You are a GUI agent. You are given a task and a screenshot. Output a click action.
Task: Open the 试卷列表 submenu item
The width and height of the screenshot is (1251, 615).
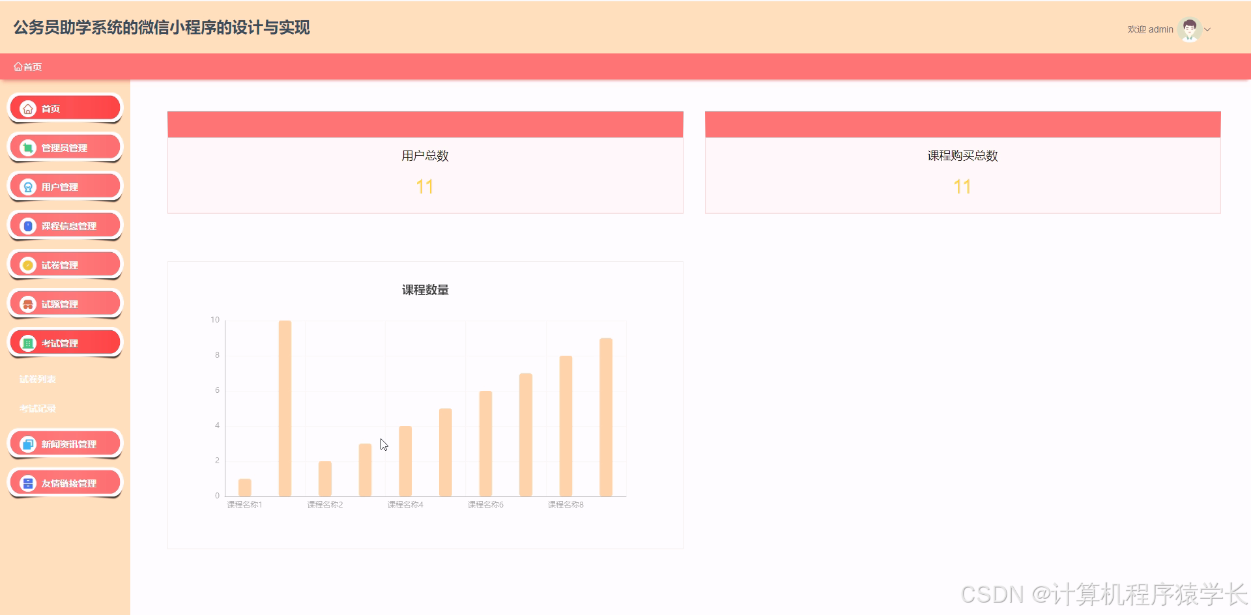pyautogui.click(x=38, y=379)
